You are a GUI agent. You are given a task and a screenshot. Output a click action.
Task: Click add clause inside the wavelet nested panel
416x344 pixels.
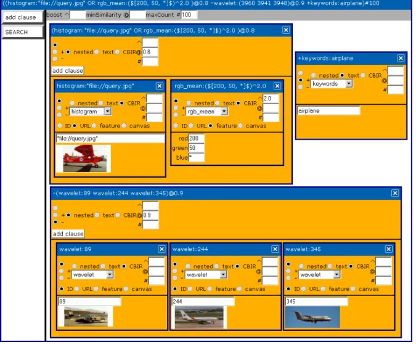[x=68, y=234]
